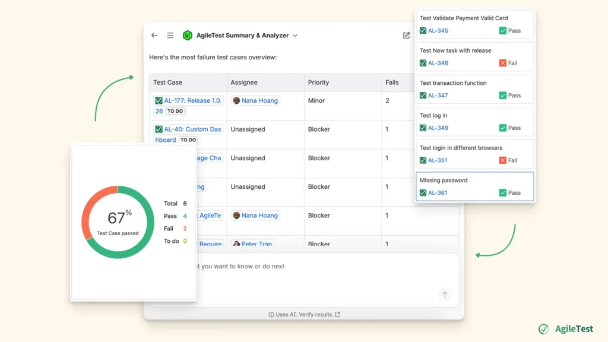Click the orange failed segment of donut

coord(87,210)
